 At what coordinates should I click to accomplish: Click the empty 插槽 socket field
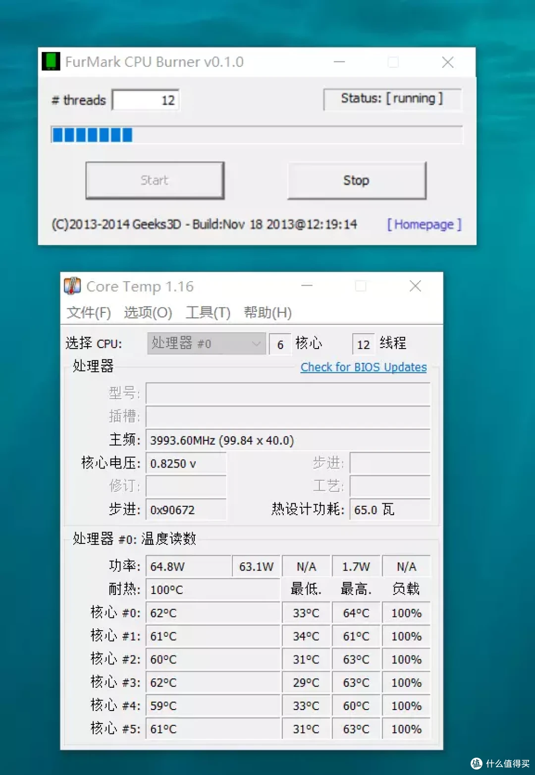(288, 417)
